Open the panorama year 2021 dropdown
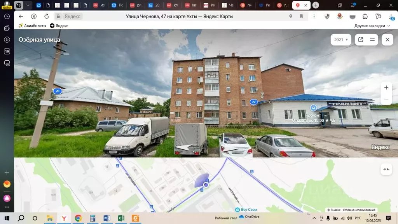The height and width of the screenshot is (224, 398). (341, 40)
